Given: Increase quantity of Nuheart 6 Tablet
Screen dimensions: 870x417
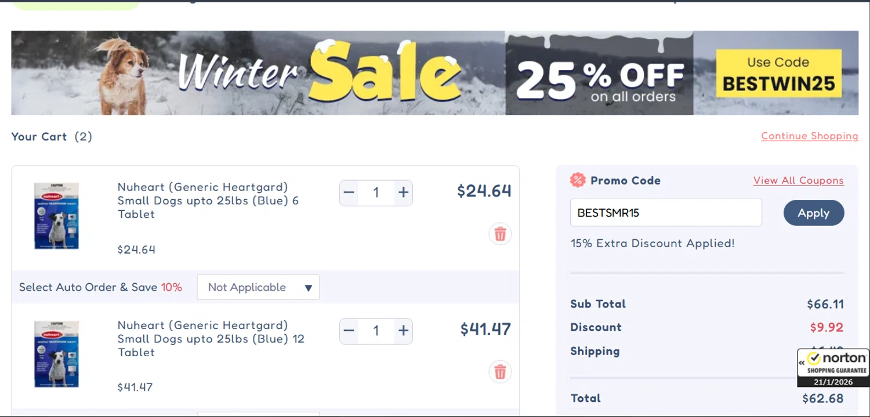Looking at the screenshot, I should point(403,192).
